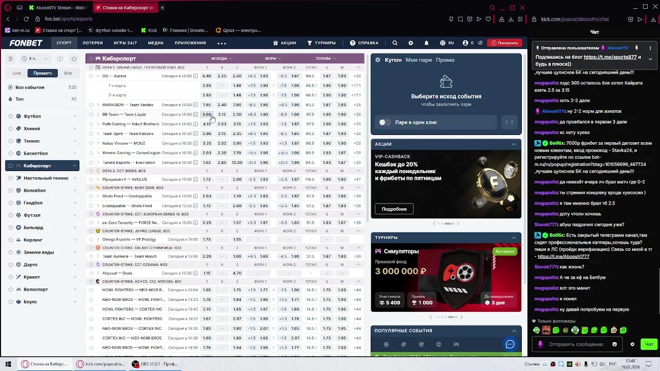Expand the pinned chat message chevron
Screen dimensions: 660x371
(650, 59)
